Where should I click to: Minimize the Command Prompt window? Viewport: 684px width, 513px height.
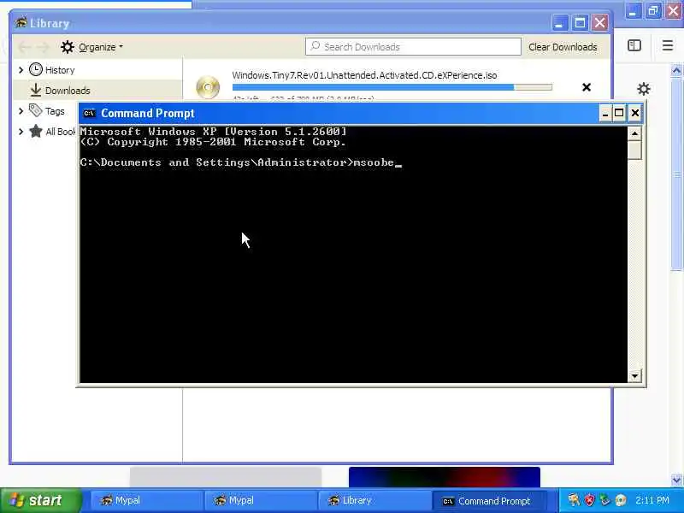pyautogui.click(x=604, y=114)
